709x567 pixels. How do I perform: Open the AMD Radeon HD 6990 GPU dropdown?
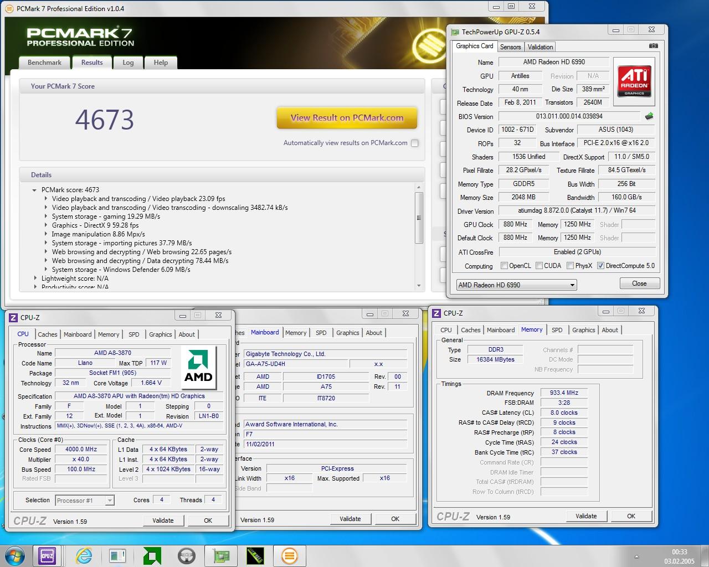click(x=516, y=285)
